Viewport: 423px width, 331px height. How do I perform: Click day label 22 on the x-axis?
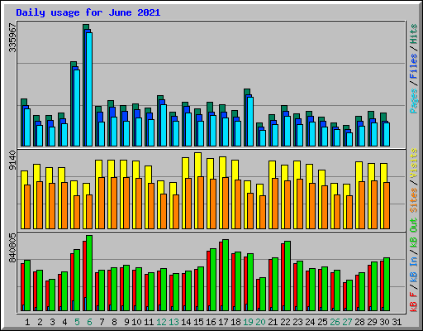tap(285, 322)
